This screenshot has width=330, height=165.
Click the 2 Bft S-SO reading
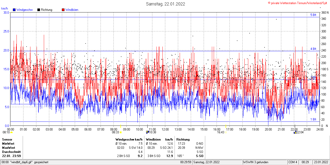point(123,156)
